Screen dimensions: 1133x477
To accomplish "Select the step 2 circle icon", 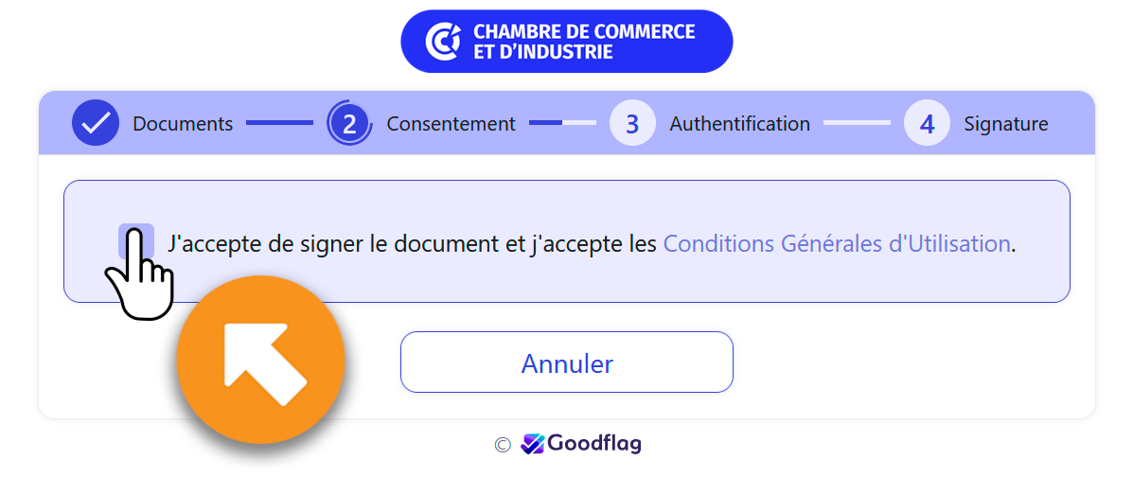I will [349, 123].
